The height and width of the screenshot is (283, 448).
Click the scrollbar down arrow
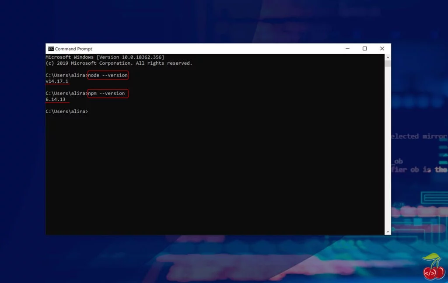click(x=388, y=232)
